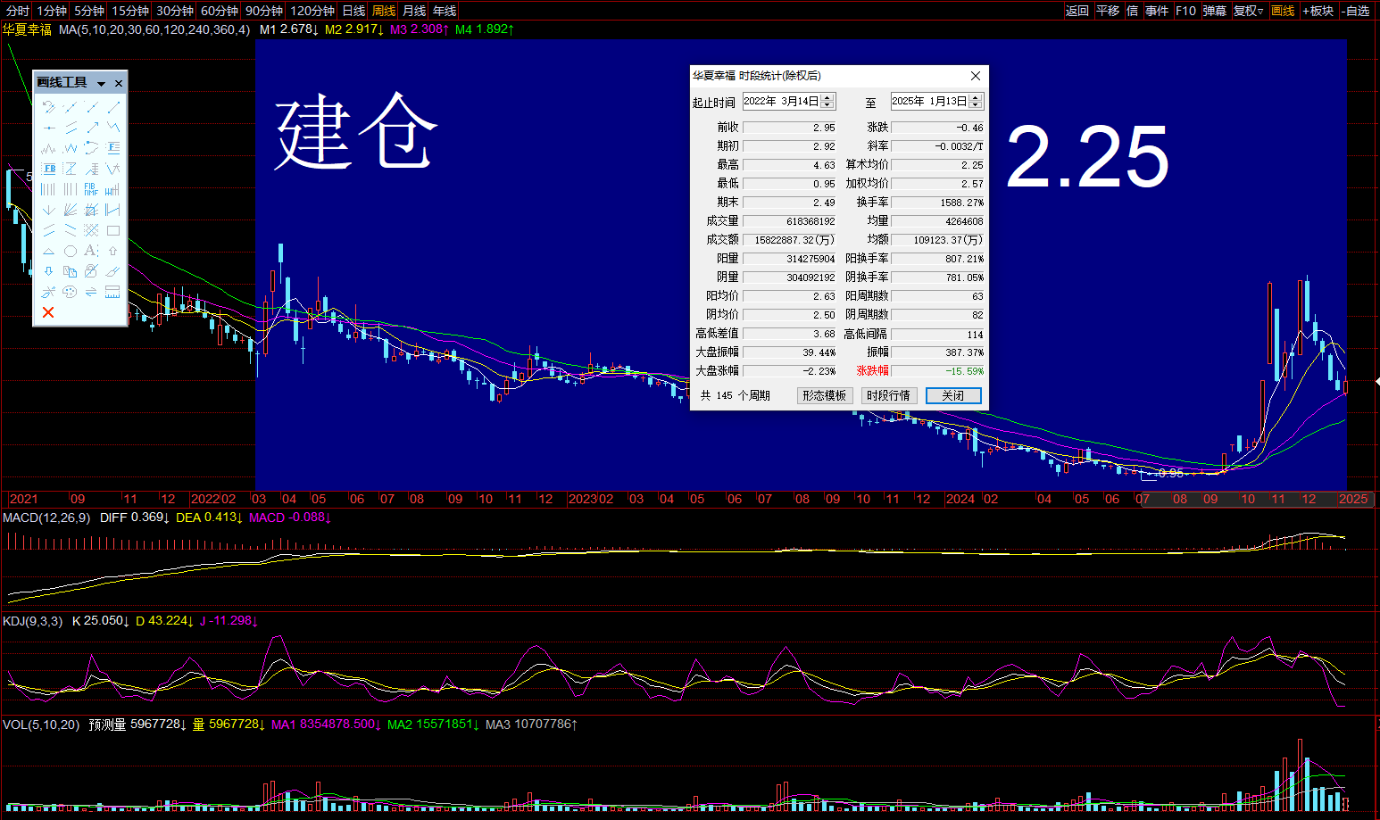Select the fan lines tool
This screenshot has width=1380, height=820.
(71, 210)
